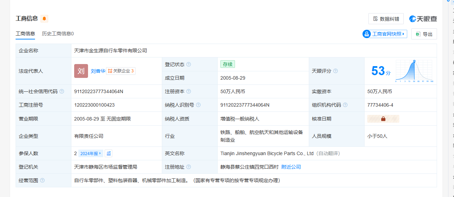
Task: Click the 天眼查 logo
Action: (x=423, y=19)
